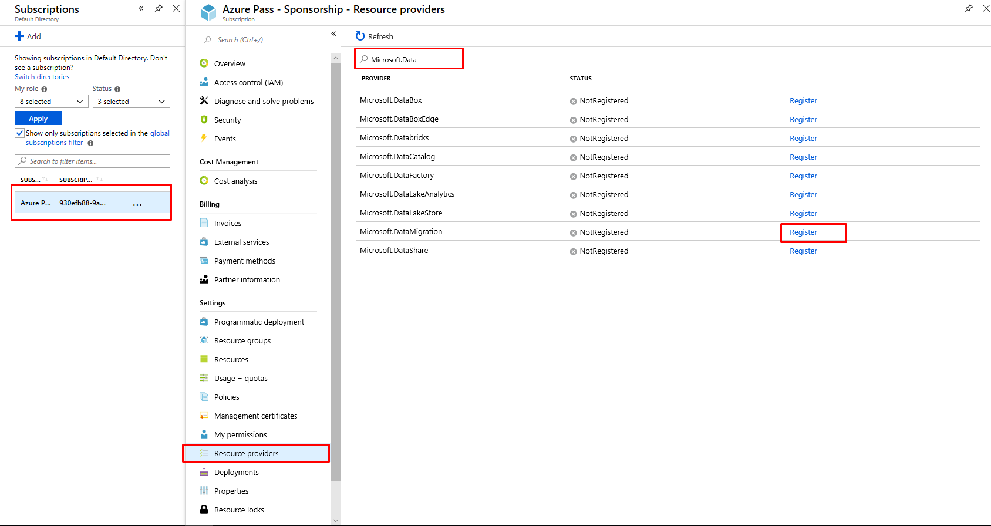This screenshot has width=991, height=526.
Task: Click the Properties bars icon
Action: (204, 491)
